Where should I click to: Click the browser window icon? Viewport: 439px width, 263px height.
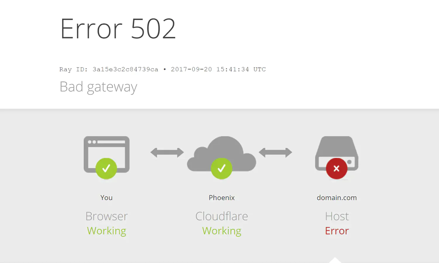coord(107,154)
